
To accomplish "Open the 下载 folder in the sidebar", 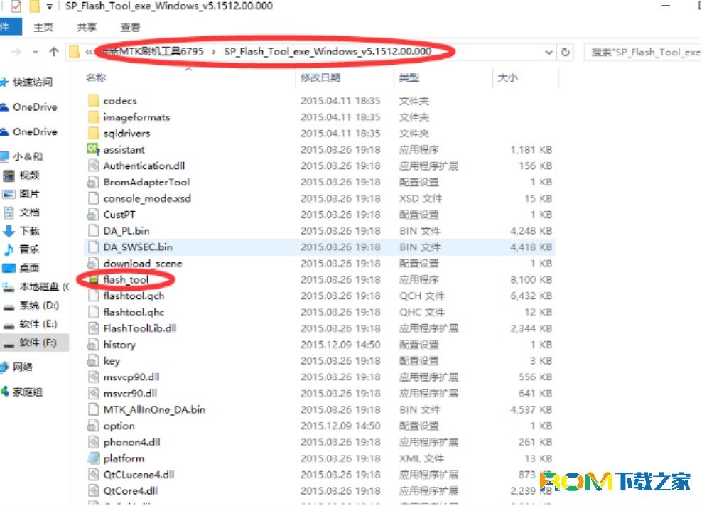I will [x=30, y=231].
